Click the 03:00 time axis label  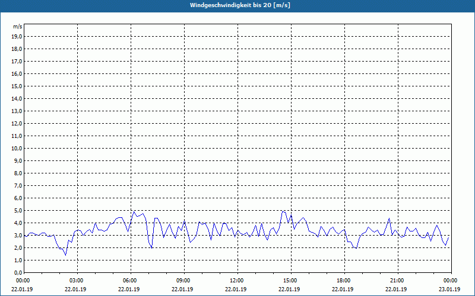coord(78,281)
